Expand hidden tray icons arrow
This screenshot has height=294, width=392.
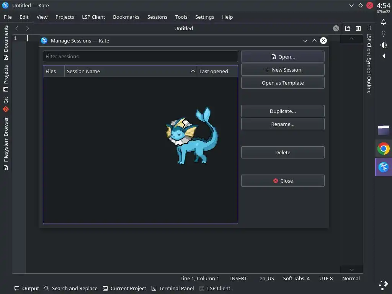(x=384, y=56)
